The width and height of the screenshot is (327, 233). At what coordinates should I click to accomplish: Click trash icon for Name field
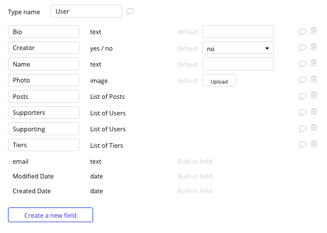(313, 63)
